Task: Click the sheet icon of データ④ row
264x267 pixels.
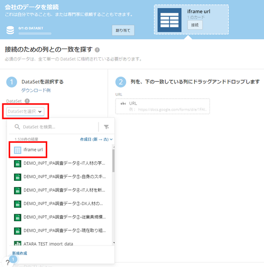Action: click(x=17, y=191)
